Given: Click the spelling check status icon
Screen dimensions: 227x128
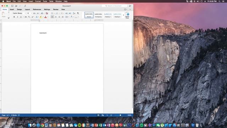Looking at the screenshot, I should [19, 115].
